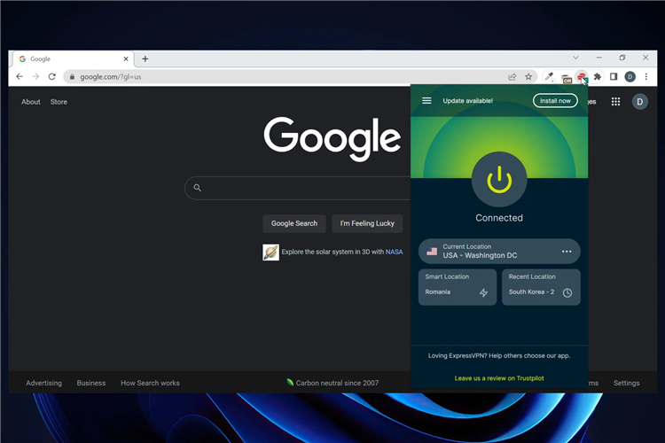Reload the Google page
This screenshot has width=665, height=443.
pos(51,77)
